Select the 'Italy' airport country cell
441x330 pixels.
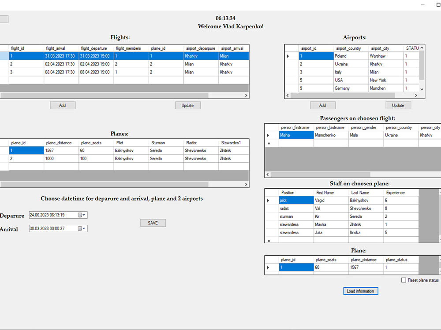(x=351, y=72)
